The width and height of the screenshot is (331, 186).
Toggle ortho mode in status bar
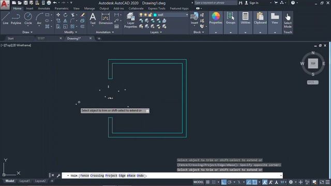[224, 182]
